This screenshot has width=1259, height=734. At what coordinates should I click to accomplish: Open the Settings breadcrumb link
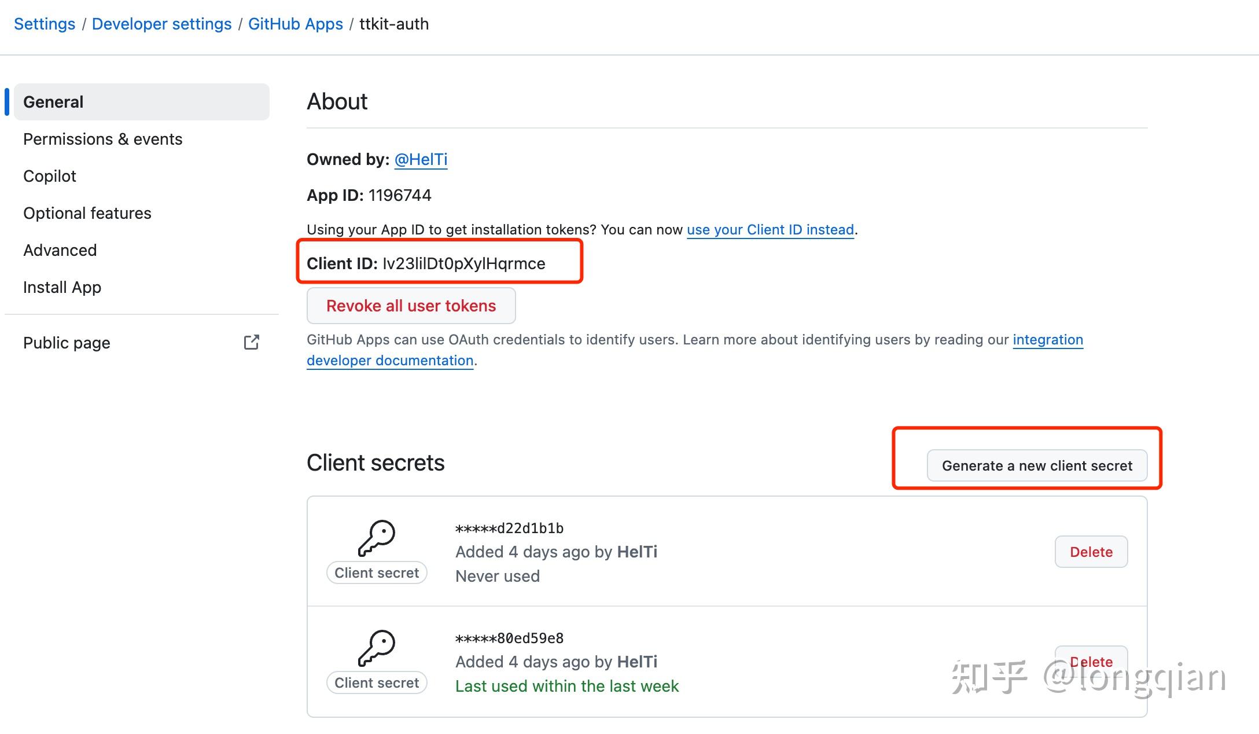pyautogui.click(x=45, y=24)
